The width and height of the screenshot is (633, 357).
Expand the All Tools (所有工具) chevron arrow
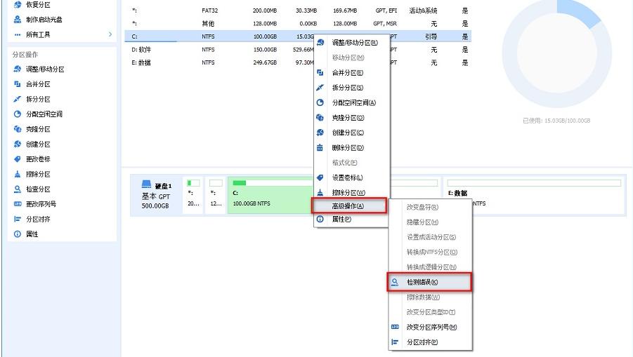point(110,34)
